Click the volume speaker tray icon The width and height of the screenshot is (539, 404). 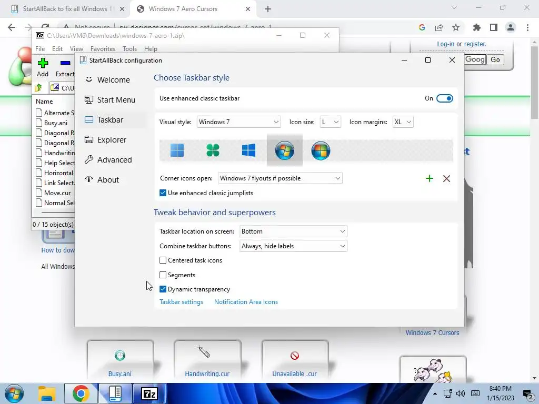click(460, 393)
